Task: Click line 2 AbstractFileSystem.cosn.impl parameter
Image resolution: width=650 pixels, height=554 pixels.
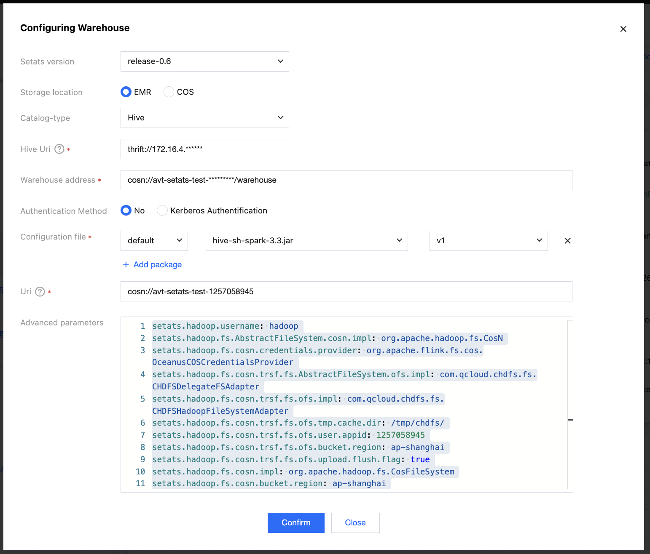Action: click(328, 338)
